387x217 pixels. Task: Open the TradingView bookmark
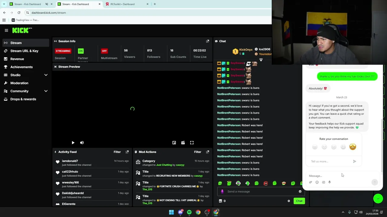click(x=25, y=20)
